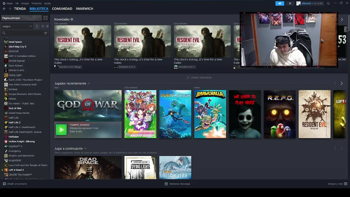Viewport: 350px width, 197px height.
Task: Click the Resident Evil Village icon under news
Action: pyautogui.click(x=56, y=67)
